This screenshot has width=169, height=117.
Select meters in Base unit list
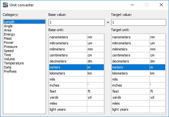[77, 67]
